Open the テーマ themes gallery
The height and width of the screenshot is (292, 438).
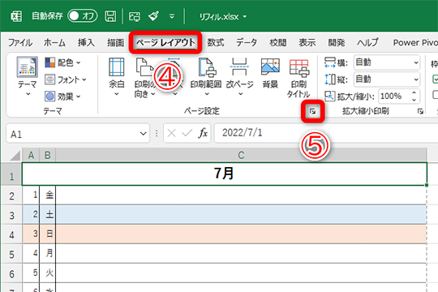coord(27,76)
